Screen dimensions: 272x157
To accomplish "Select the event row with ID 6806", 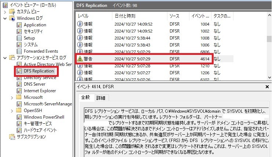I will pos(155,52).
